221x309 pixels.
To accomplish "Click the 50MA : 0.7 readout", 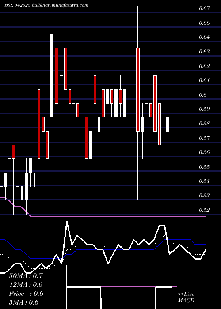I will (26, 276).
